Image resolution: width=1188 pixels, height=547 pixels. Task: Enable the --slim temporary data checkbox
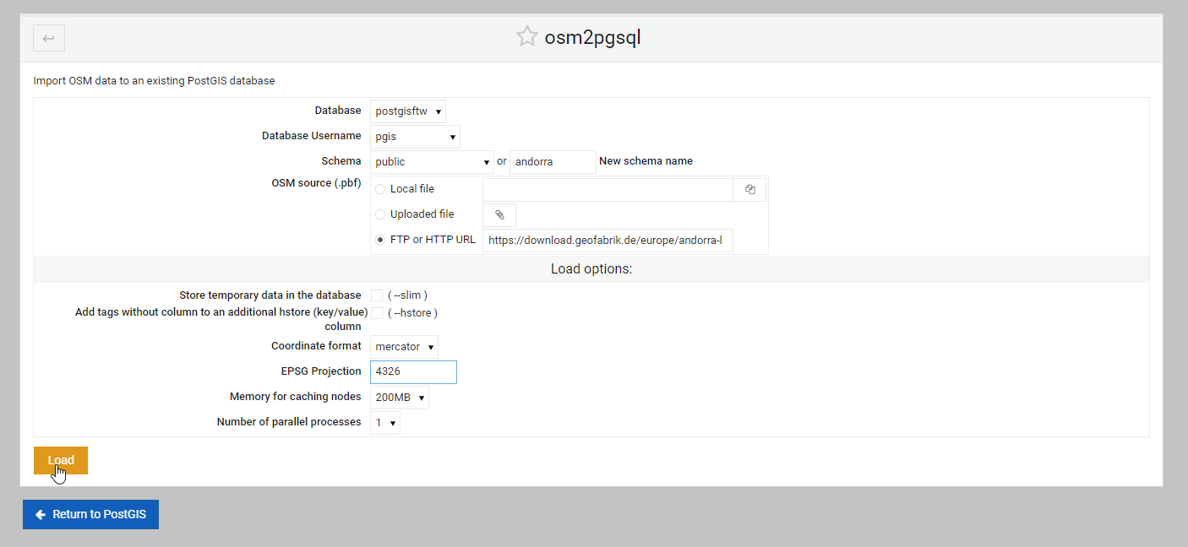coord(377,295)
